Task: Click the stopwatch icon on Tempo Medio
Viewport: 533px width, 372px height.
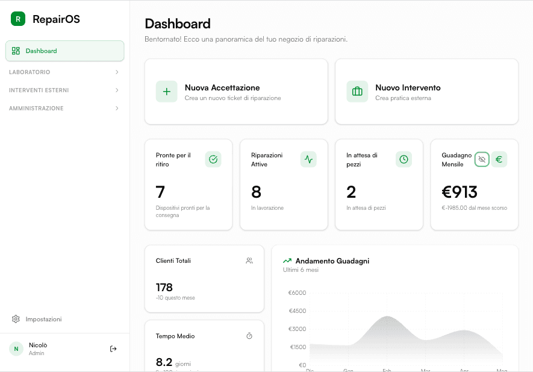Action: coord(249,336)
